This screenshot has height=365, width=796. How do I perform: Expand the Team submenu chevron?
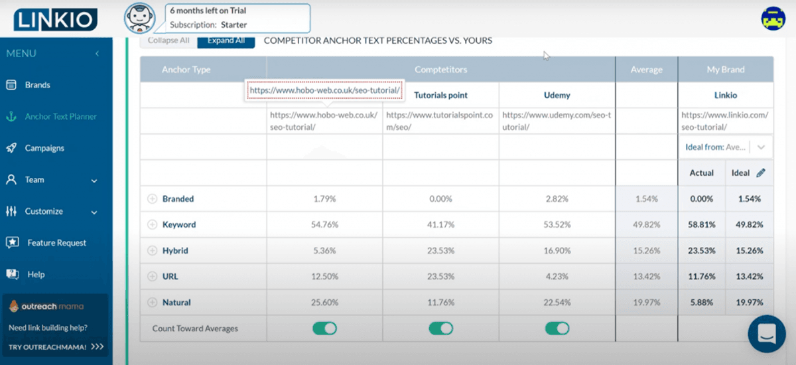94,181
